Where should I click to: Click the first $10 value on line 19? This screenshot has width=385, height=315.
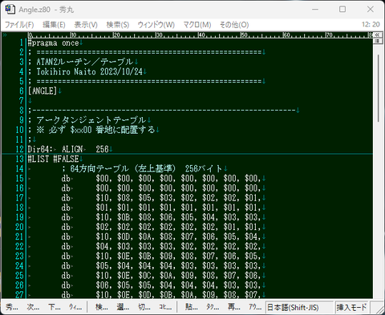coord(103,217)
